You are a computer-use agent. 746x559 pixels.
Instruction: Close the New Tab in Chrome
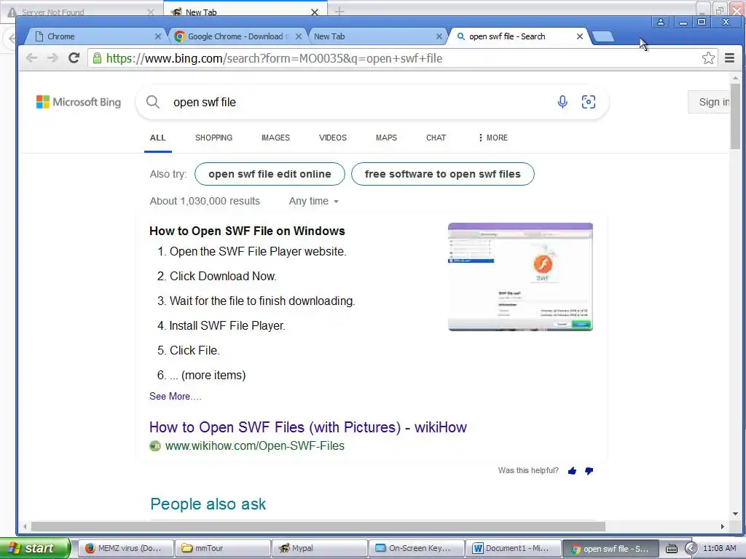tap(439, 36)
